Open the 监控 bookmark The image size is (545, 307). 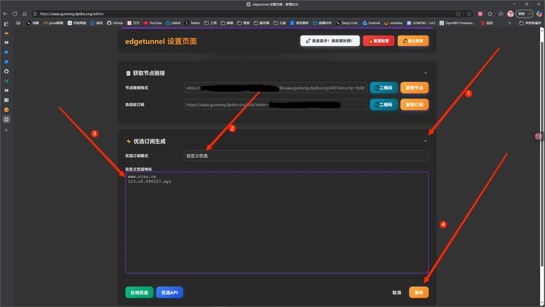486,23
